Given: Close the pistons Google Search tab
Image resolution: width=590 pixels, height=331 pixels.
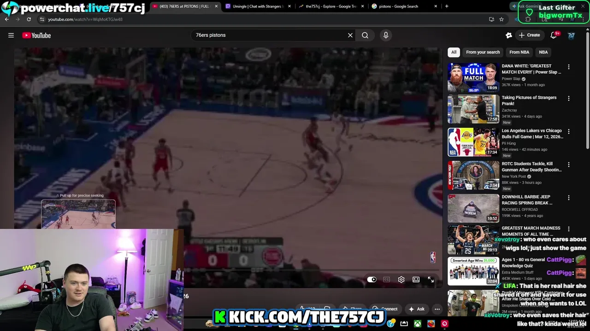Looking at the screenshot, I should pos(436,6).
